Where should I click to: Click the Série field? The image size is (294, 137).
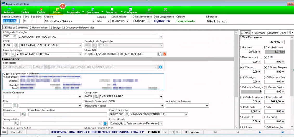26,21
